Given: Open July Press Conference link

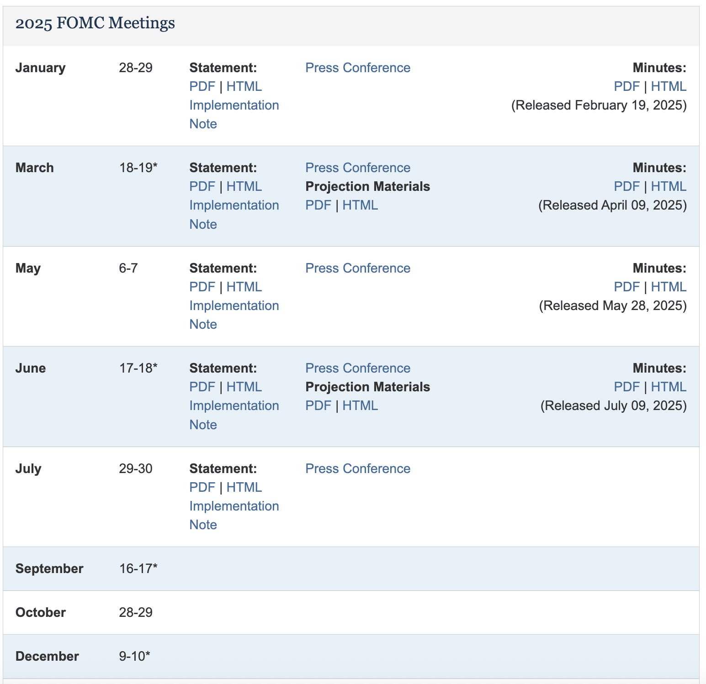Looking at the screenshot, I should click(x=358, y=468).
